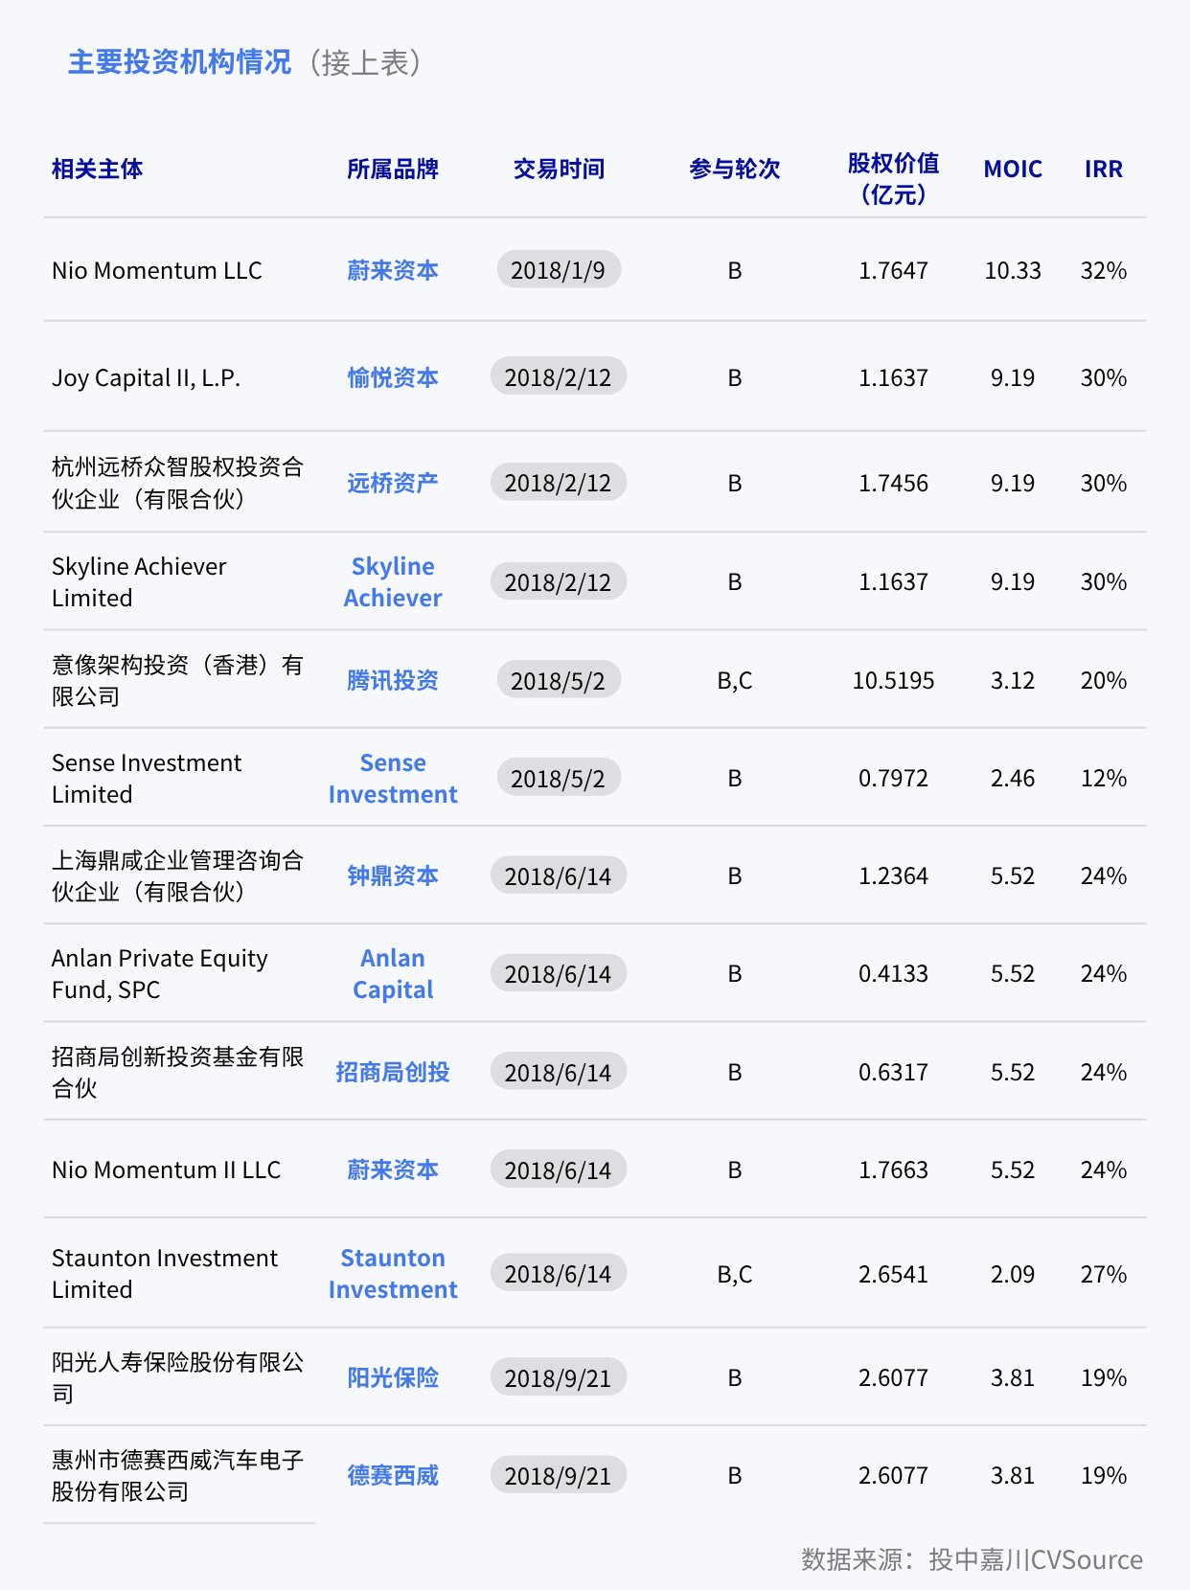
Task: Open the 腾讯投资 brand link
Action: point(393,680)
